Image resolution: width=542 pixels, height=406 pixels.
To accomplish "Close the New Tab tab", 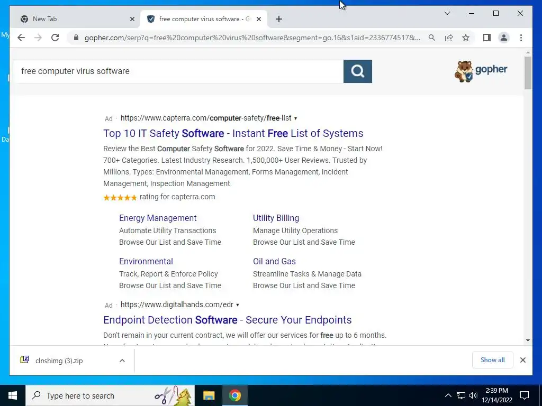I will point(132,20).
